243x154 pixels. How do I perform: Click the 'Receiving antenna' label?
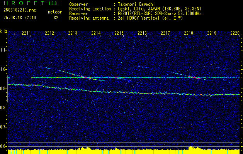click(89, 18)
